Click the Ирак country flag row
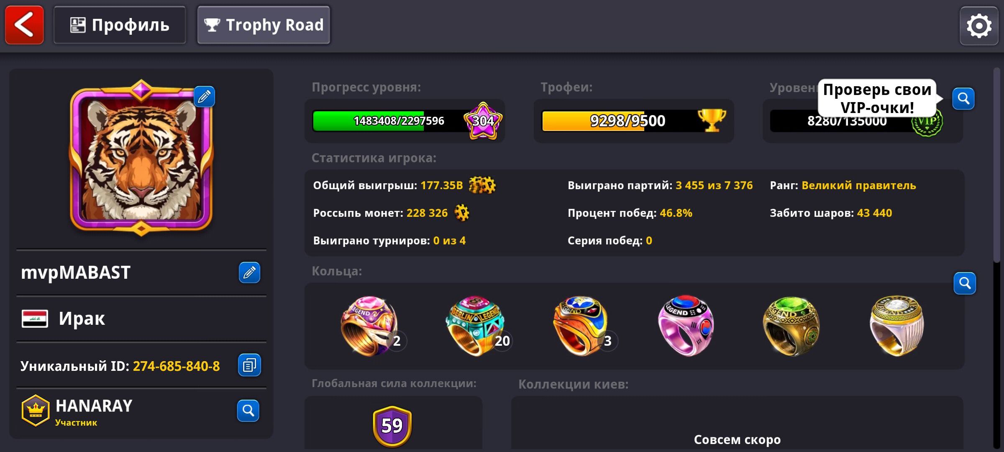The width and height of the screenshot is (1004, 452). point(141,318)
